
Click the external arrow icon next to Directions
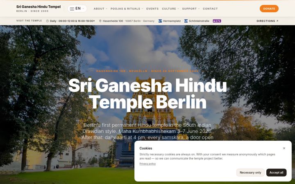coord(277,21)
